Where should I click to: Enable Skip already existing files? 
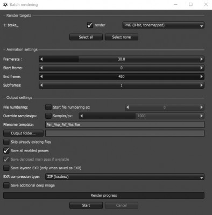6,142
